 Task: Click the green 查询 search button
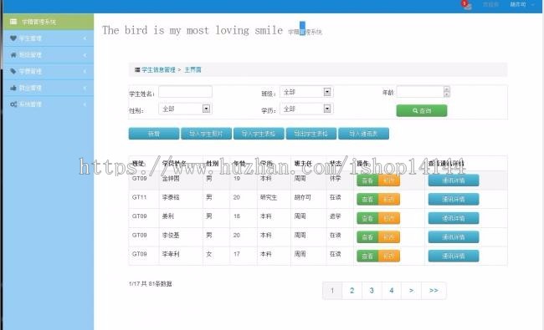coord(422,110)
